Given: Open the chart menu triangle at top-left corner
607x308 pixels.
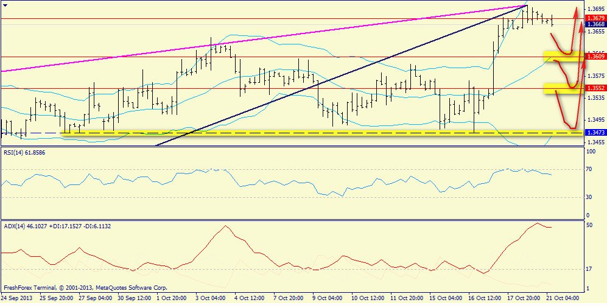Looking at the screenshot, I should coord(5,6).
